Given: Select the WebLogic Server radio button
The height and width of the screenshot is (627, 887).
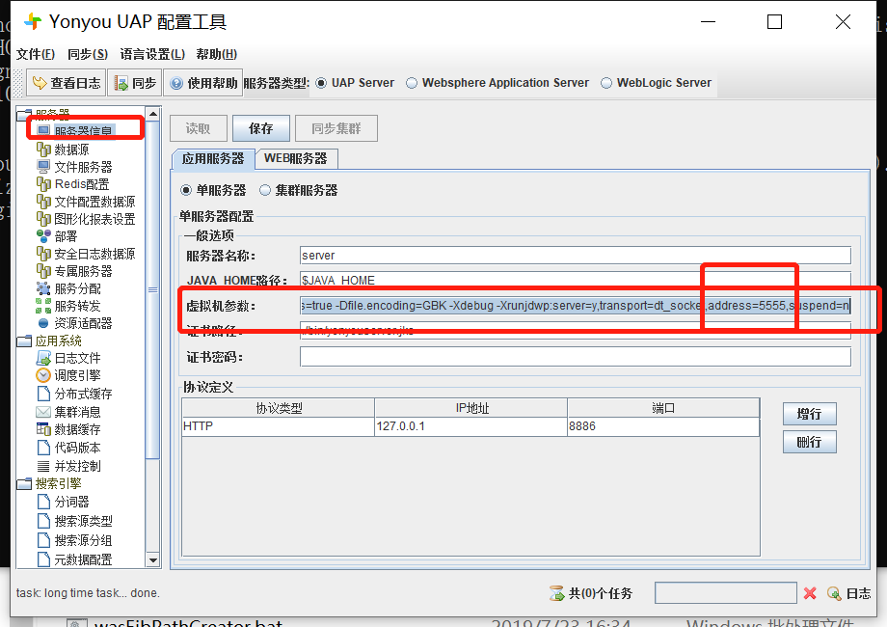Looking at the screenshot, I should tap(607, 82).
